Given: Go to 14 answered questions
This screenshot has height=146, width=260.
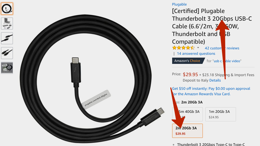Looking at the screenshot, I should 196,54.
